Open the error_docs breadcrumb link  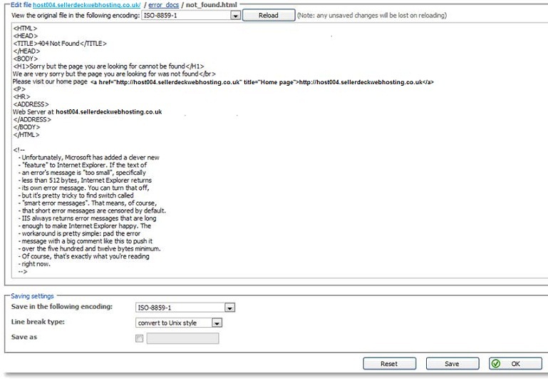click(163, 5)
